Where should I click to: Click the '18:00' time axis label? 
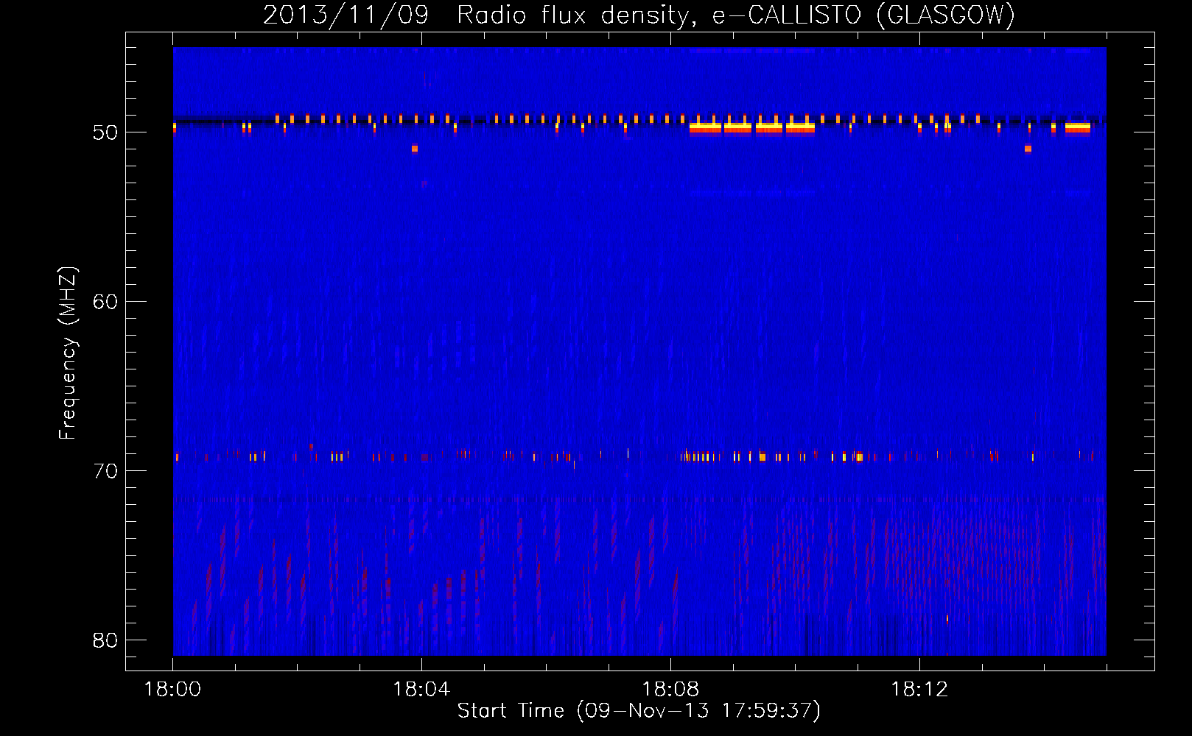tap(173, 690)
